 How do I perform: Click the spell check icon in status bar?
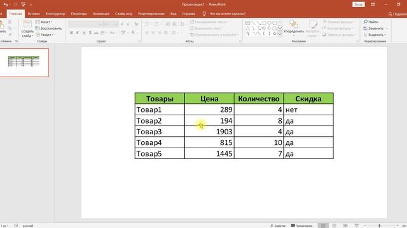(x=16, y=225)
